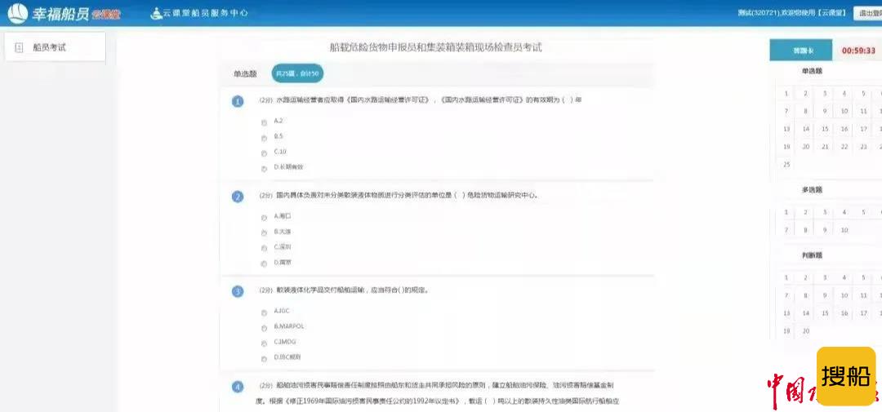Click the document icon beside 船员考试
882x412 pixels.
coord(19,48)
